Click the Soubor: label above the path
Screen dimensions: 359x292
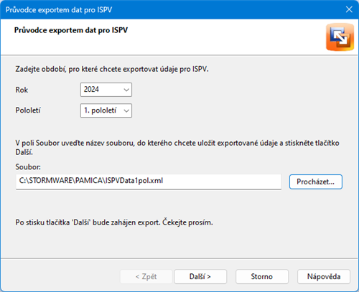tap(28, 166)
